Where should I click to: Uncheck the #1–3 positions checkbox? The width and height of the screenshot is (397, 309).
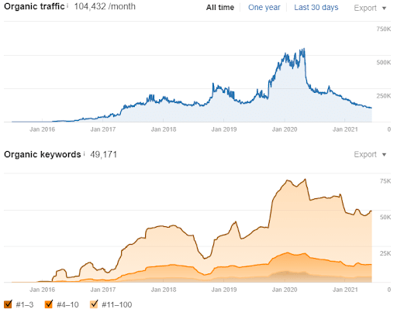(9, 304)
